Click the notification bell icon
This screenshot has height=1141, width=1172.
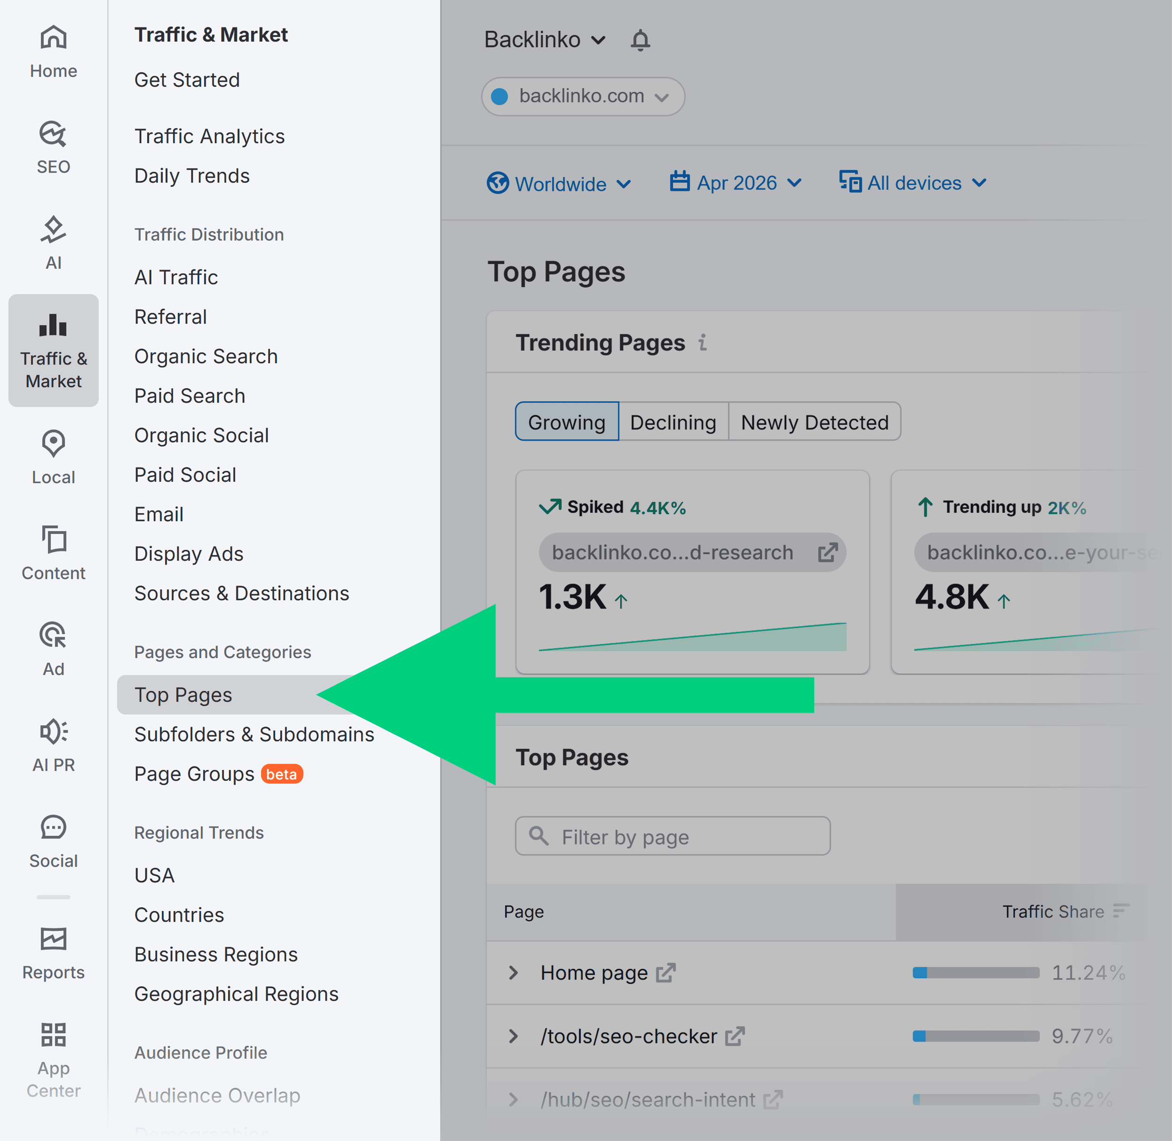click(640, 40)
